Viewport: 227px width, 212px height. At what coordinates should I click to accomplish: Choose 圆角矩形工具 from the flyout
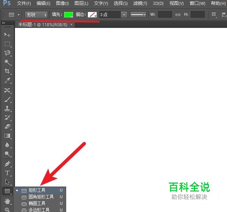(41, 197)
